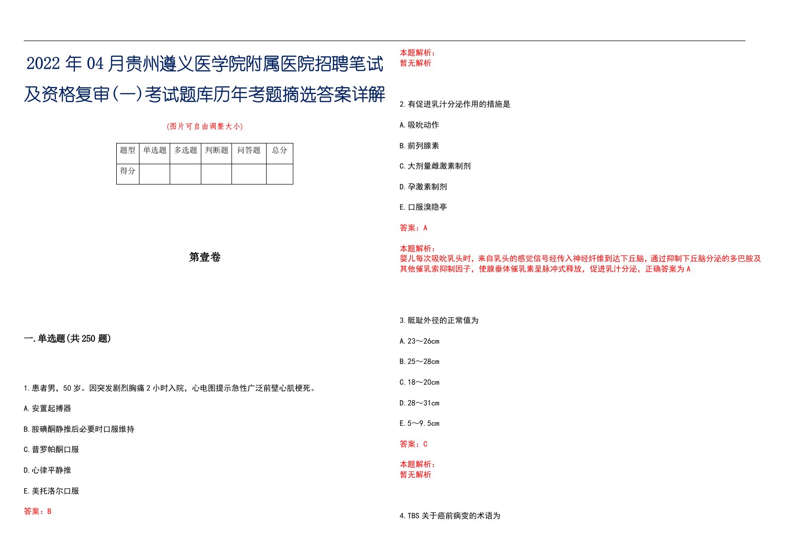Viewport: 785px width, 555px height.
Task: Click the explanation line beginning '其他催乳索抑制因子'
Action: coord(545,269)
